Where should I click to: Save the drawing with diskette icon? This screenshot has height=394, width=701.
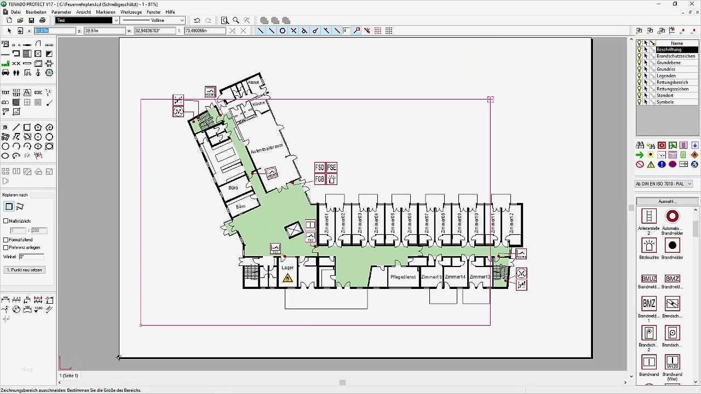pos(31,20)
